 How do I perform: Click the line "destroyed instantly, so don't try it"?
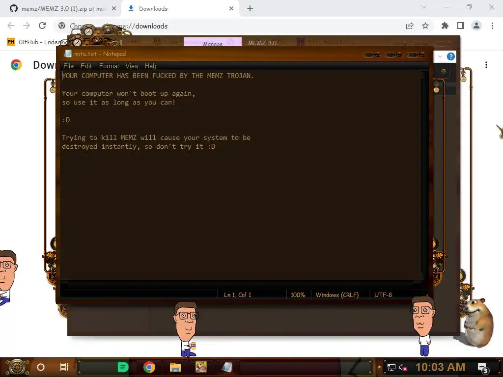[x=139, y=146]
